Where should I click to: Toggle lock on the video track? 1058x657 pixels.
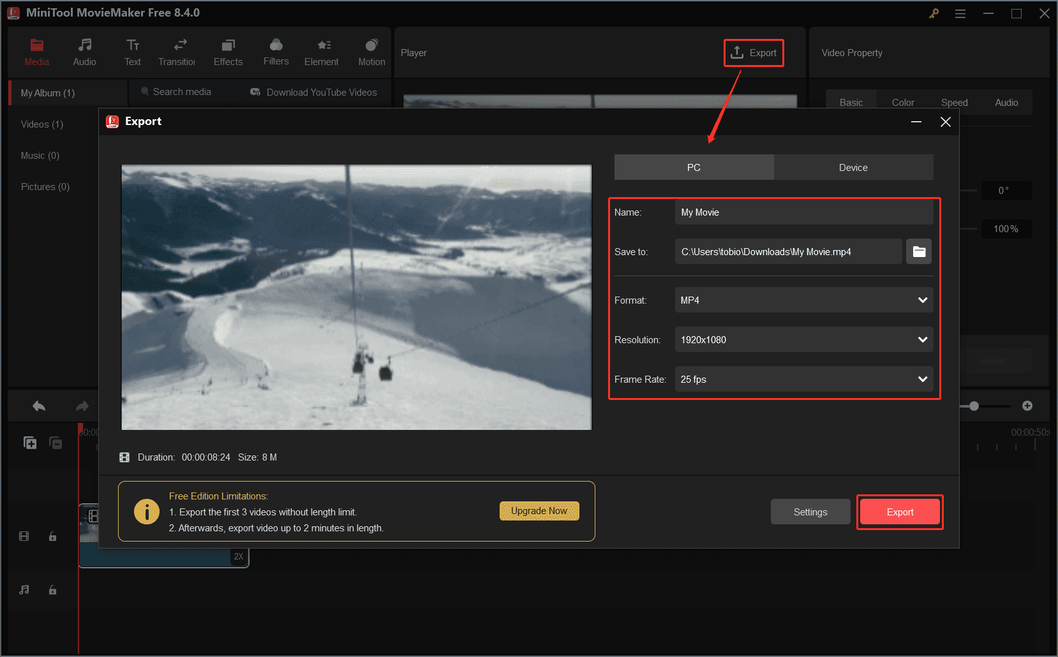coord(52,536)
